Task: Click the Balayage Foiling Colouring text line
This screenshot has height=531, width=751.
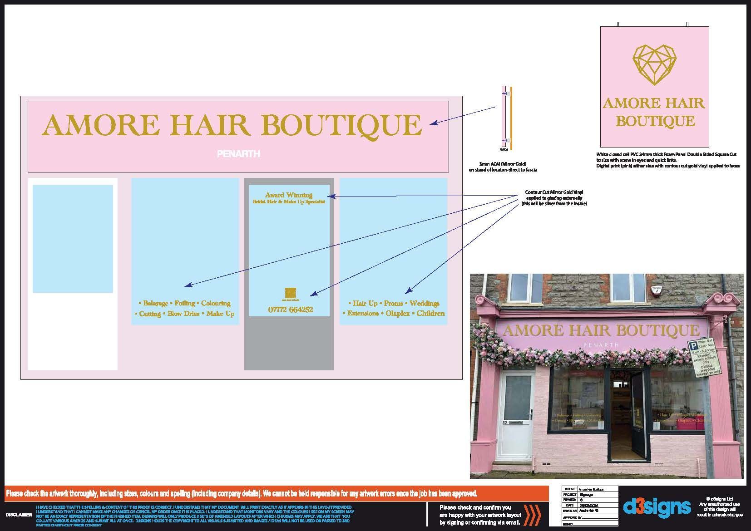Action: click(x=184, y=303)
